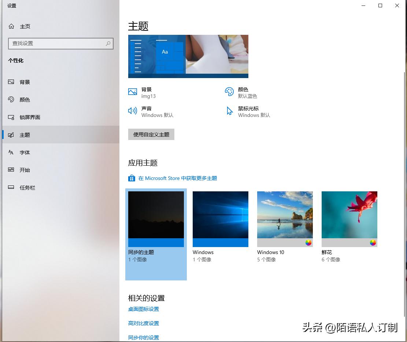Click the Home (主页) icon in the sidebar
Screen dimensions: 407x342
11,26
